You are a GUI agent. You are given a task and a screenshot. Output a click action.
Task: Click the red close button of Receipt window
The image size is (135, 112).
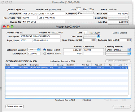pyautogui.click(x=4, y=27)
